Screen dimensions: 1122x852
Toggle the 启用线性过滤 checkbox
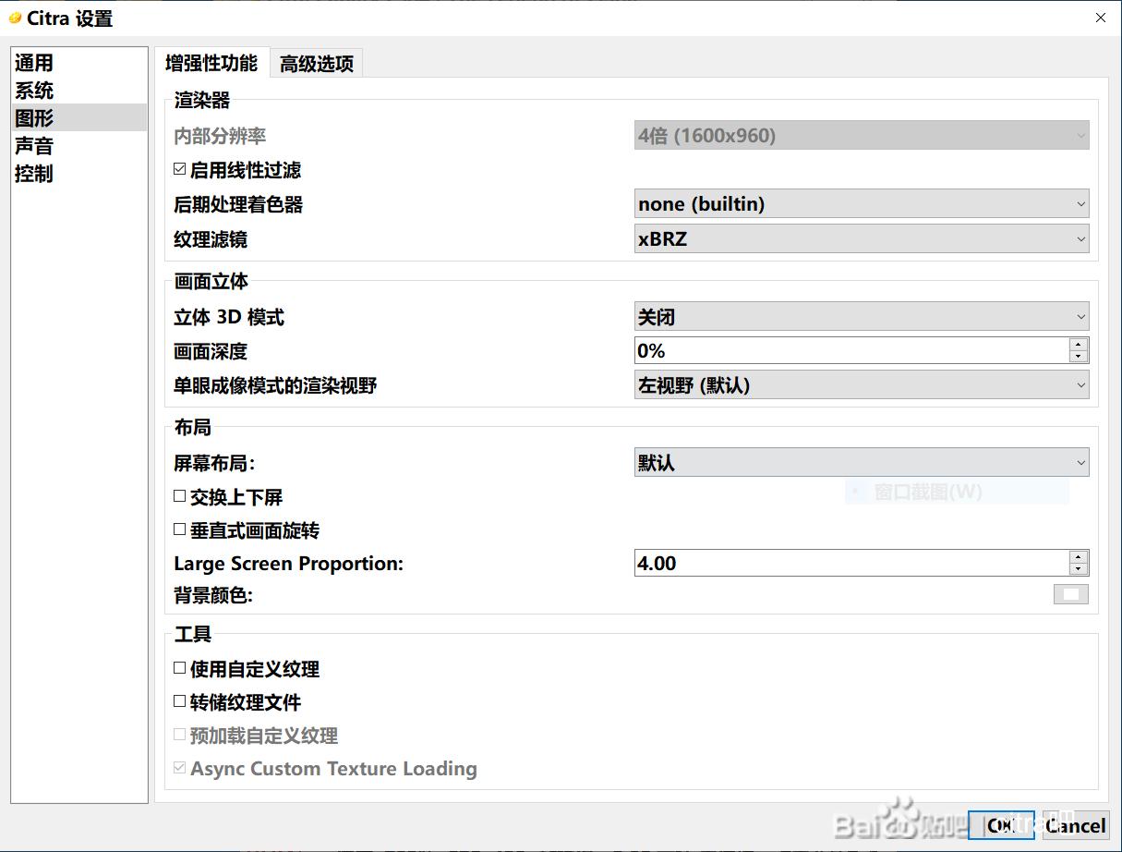[x=179, y=170]
